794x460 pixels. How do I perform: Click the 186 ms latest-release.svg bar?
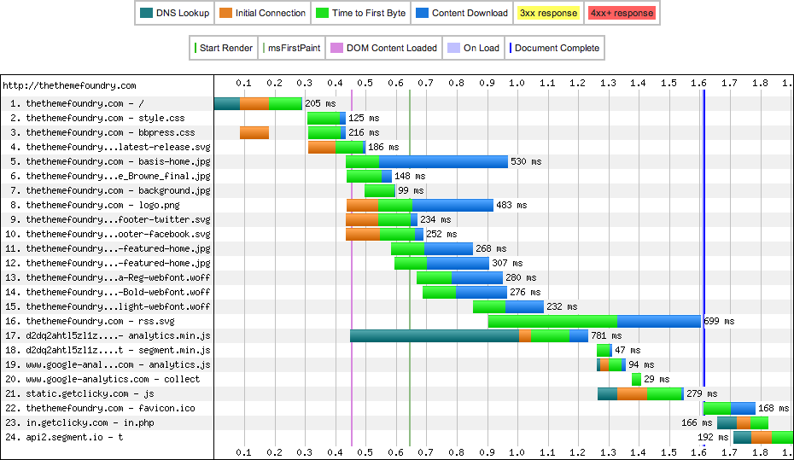tap(336, 147)
